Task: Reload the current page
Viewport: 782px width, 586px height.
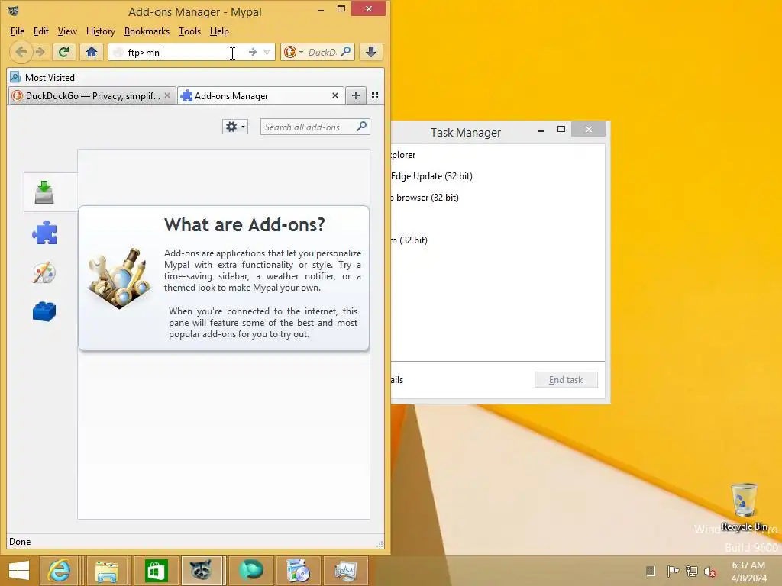Action: click(63, 52)
